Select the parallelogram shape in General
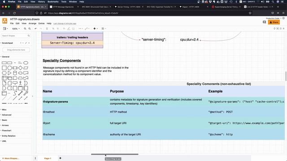287x161 pixels. point(26,68)
